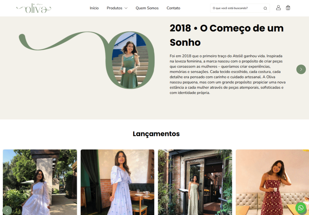Open the shopping bag cart icon
Image resolution: width=309 pixels, height=215 pixels.
coord(288,8)
